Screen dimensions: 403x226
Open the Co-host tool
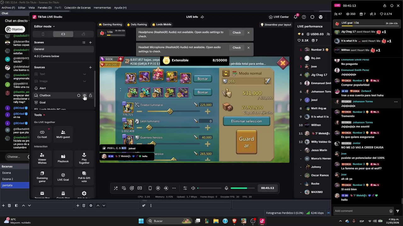42,134
